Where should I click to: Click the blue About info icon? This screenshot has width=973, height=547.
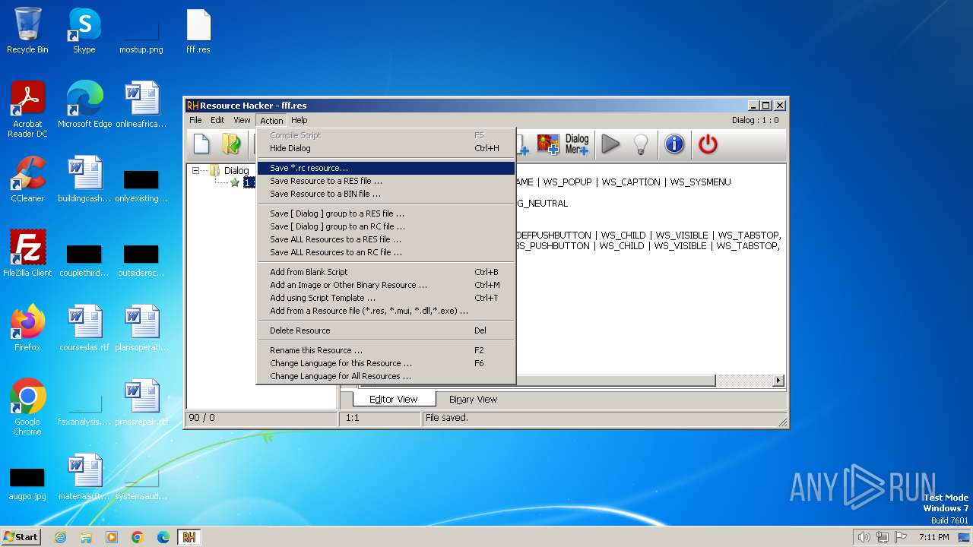674,144
